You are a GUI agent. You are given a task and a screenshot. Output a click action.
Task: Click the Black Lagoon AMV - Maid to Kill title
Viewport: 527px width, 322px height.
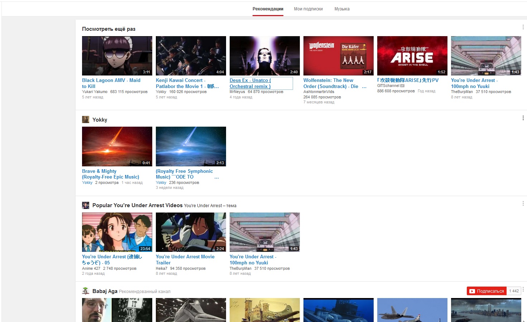pos(111,83)
